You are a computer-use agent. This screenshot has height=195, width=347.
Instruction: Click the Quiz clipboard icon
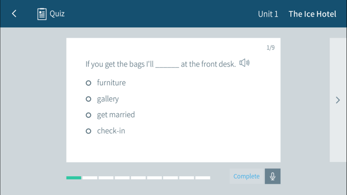tap(42, 14)
